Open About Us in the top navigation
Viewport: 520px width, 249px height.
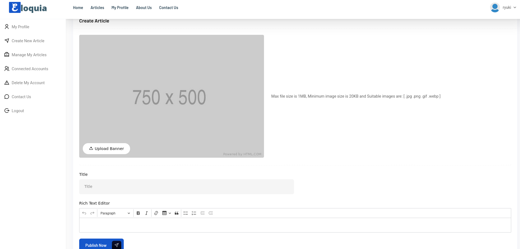[x=144, y=8]
